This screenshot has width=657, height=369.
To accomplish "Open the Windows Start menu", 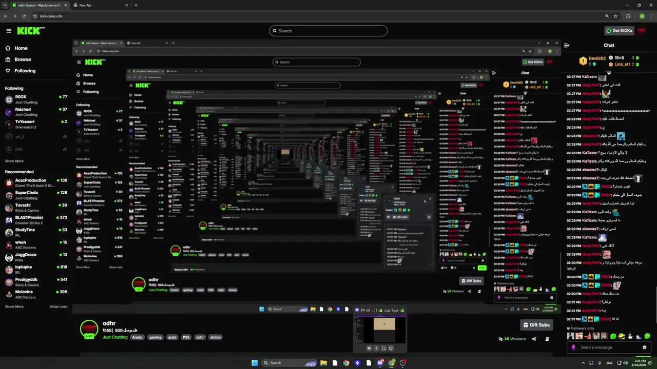I will tap(254, 363).
